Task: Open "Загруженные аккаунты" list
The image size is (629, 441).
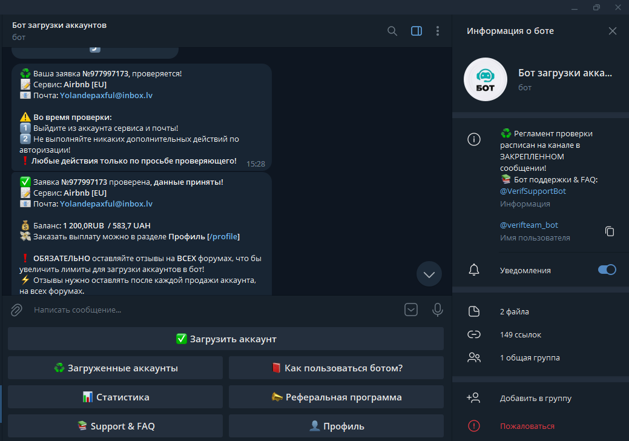Action: (x=115, y=368)
